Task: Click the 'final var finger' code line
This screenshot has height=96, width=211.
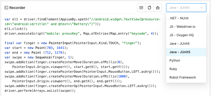Action: click(x=73, y=43)
